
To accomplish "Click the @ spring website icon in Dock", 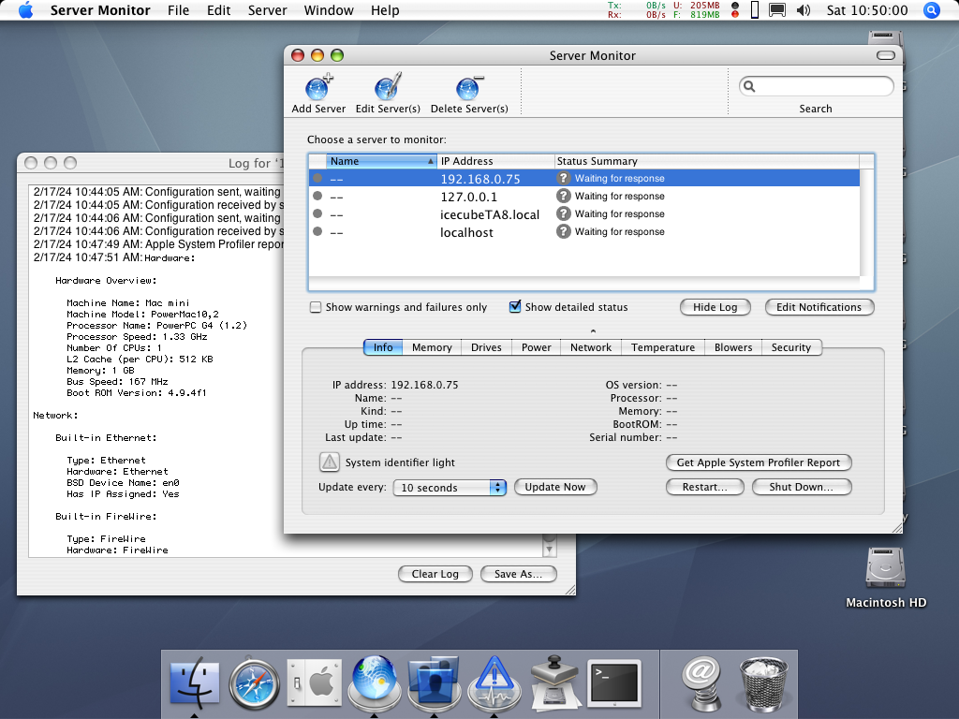I will point(701,682).
